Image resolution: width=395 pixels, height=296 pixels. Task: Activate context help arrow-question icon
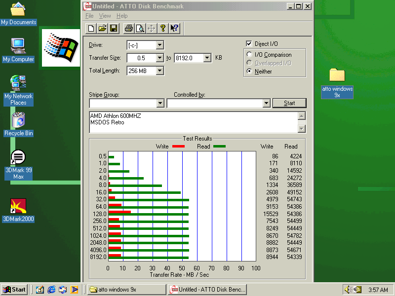174,28
